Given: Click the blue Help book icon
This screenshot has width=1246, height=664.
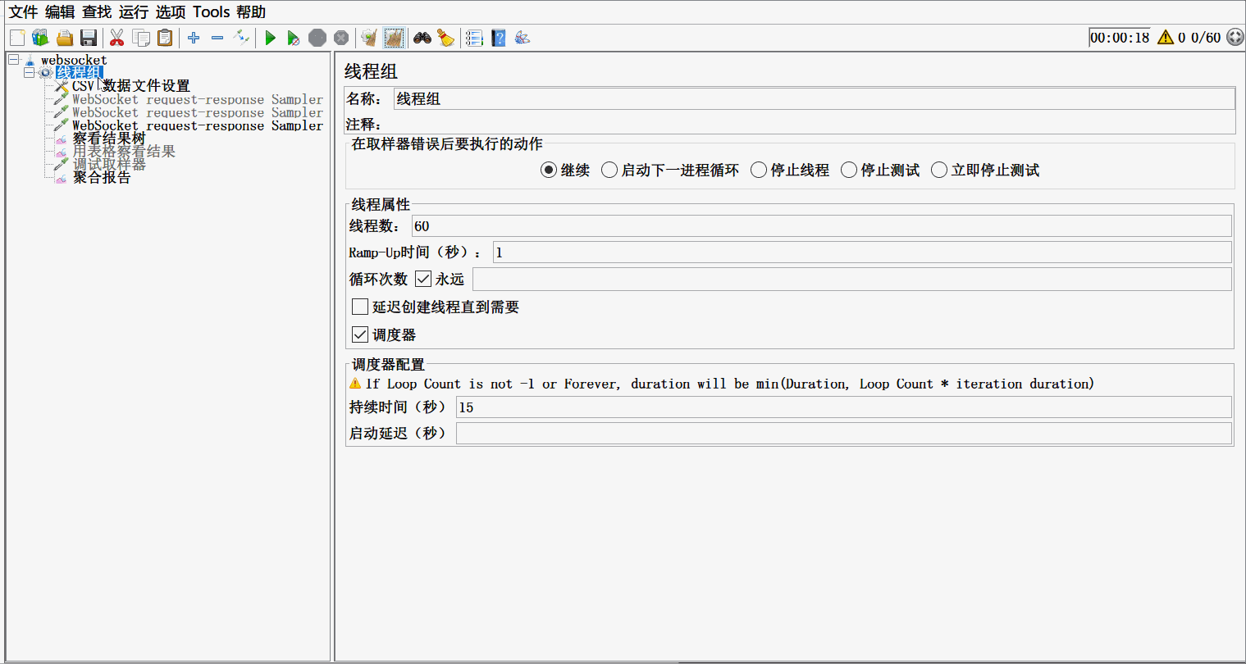Looking at the screenshot, I should tap(498, 38).
